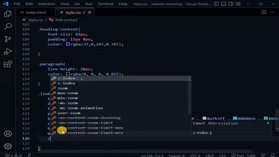Open the Search view in activity bar

tap(8, 26)
